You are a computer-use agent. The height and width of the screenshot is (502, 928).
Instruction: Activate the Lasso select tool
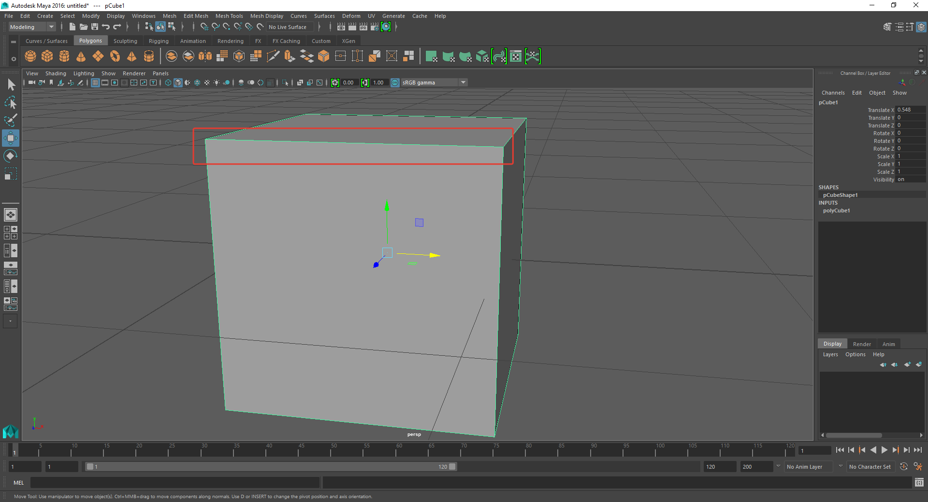tap(11, 102)
